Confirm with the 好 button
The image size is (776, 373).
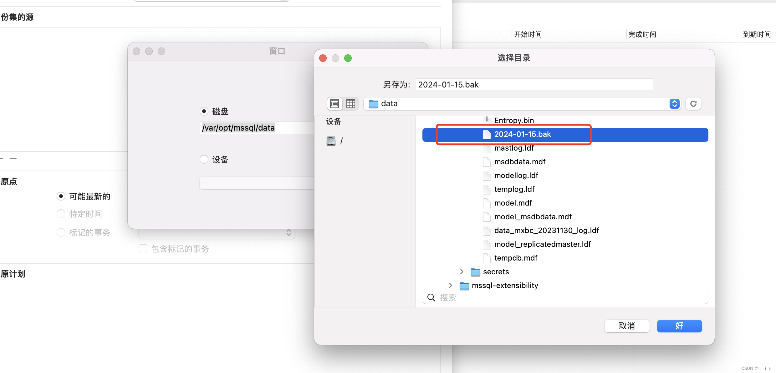coord(679,326)
